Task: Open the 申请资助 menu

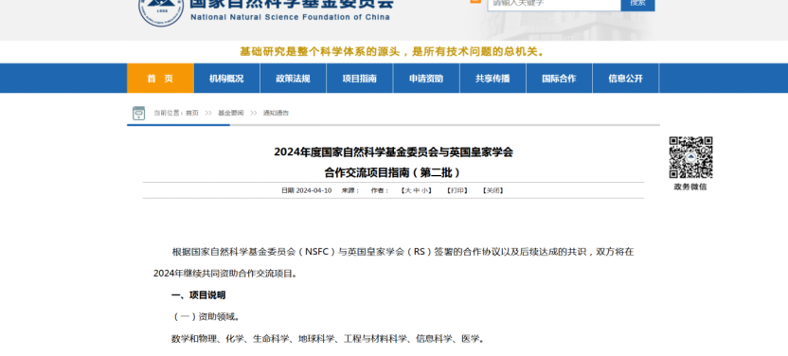Action: coord(426,79)
